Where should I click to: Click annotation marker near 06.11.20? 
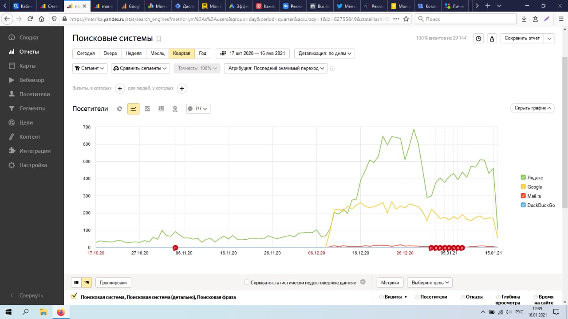click(x=175, y=248)
